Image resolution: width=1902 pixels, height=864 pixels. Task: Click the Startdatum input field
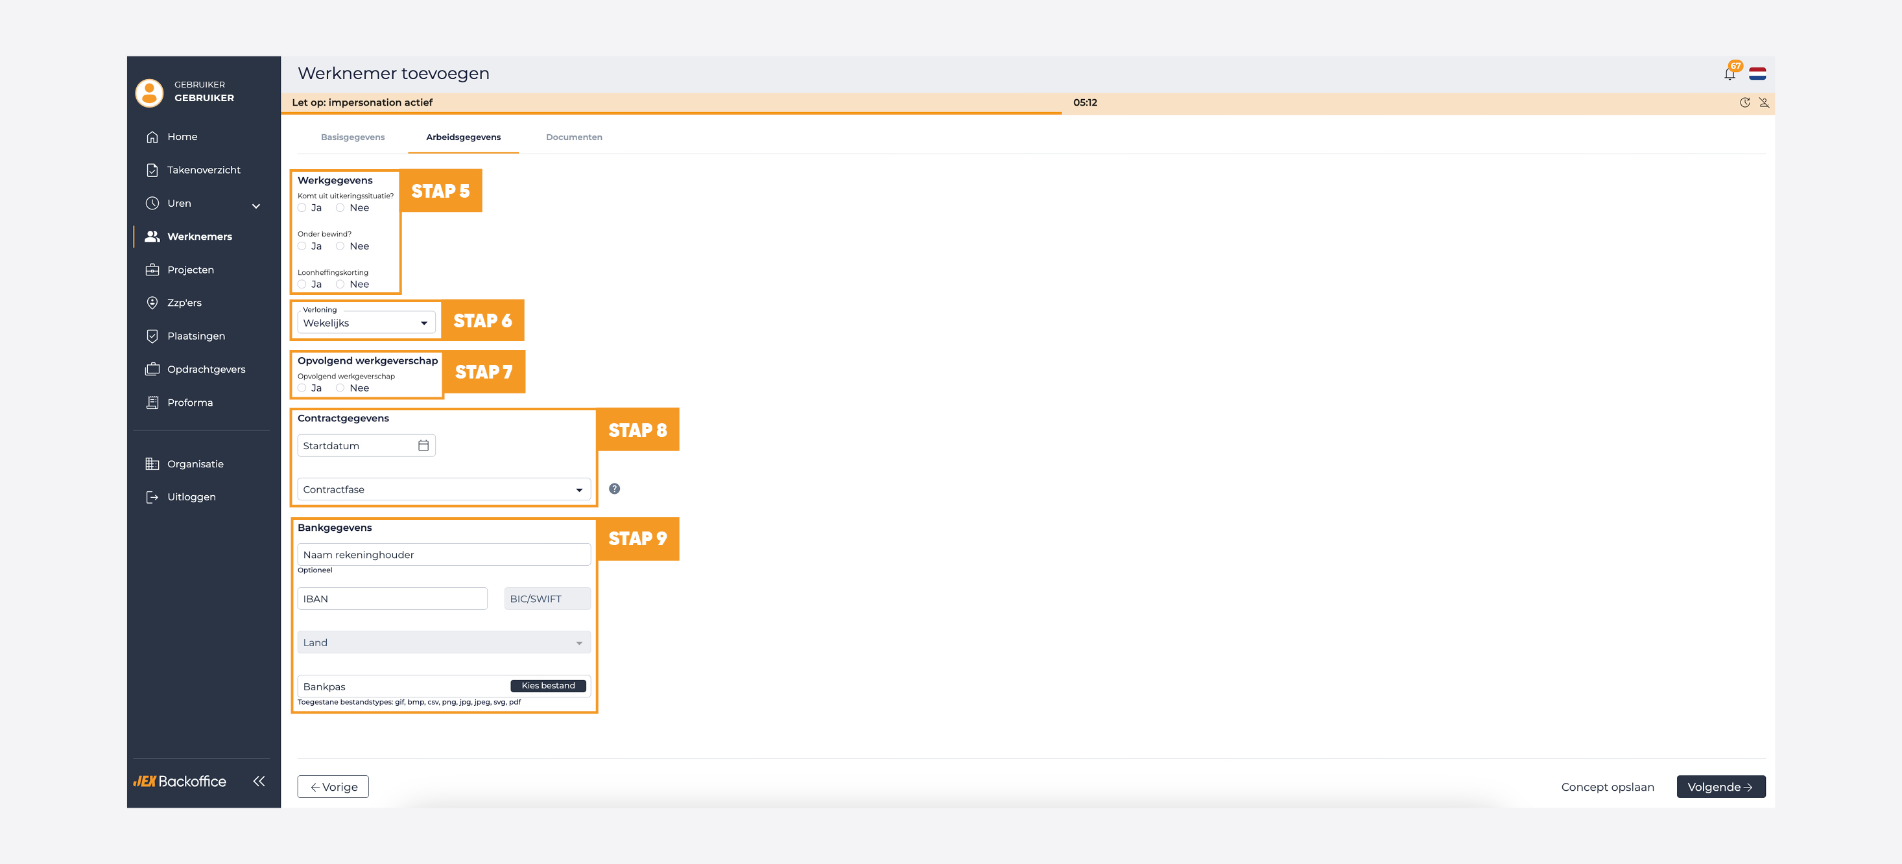point(366,446)
